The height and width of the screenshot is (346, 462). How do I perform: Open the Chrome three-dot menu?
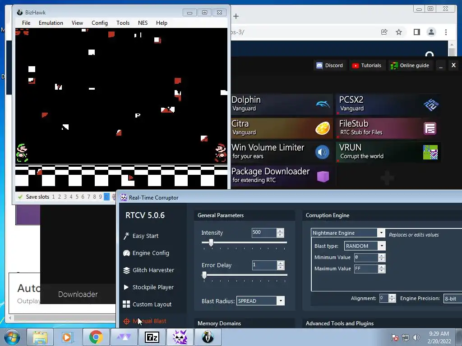click(446, 32)
